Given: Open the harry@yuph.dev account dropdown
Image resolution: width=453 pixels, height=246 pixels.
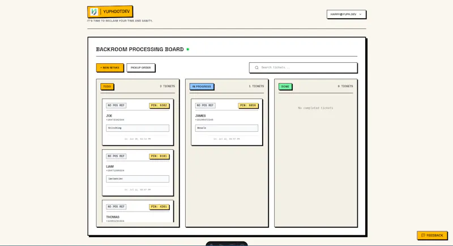Looking at the screenshot, I should pos(346,14).
